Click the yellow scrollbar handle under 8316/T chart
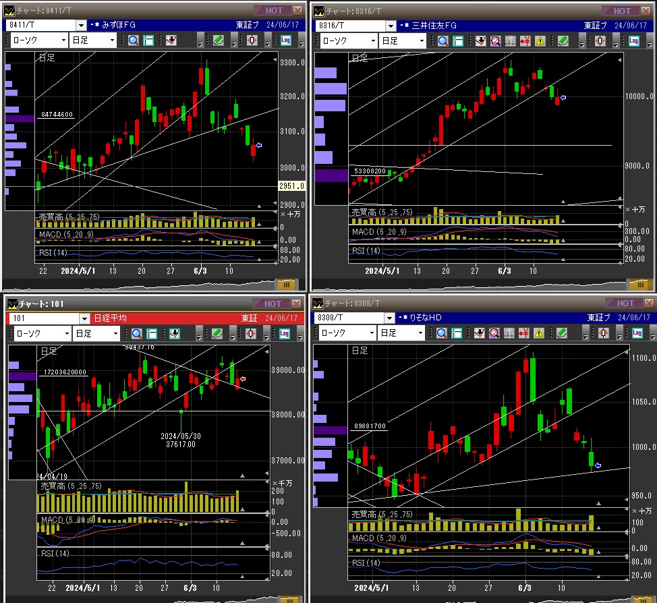 click(x=640, y=285)
